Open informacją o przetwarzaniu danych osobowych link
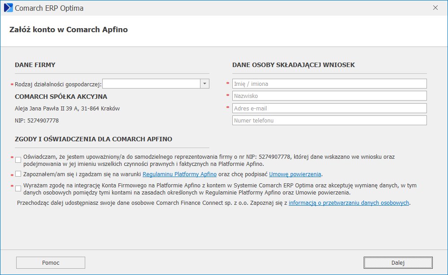This screenshot has width=448, height=275. [349, 203]
